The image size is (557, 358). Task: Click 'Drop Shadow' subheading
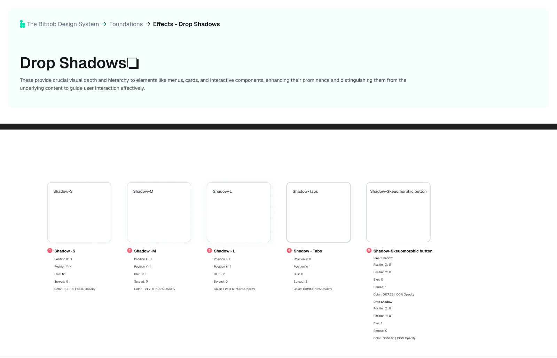383,302
